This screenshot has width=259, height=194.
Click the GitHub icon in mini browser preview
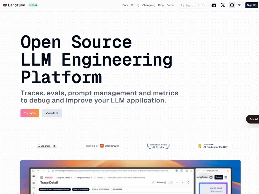coord(211,177)
